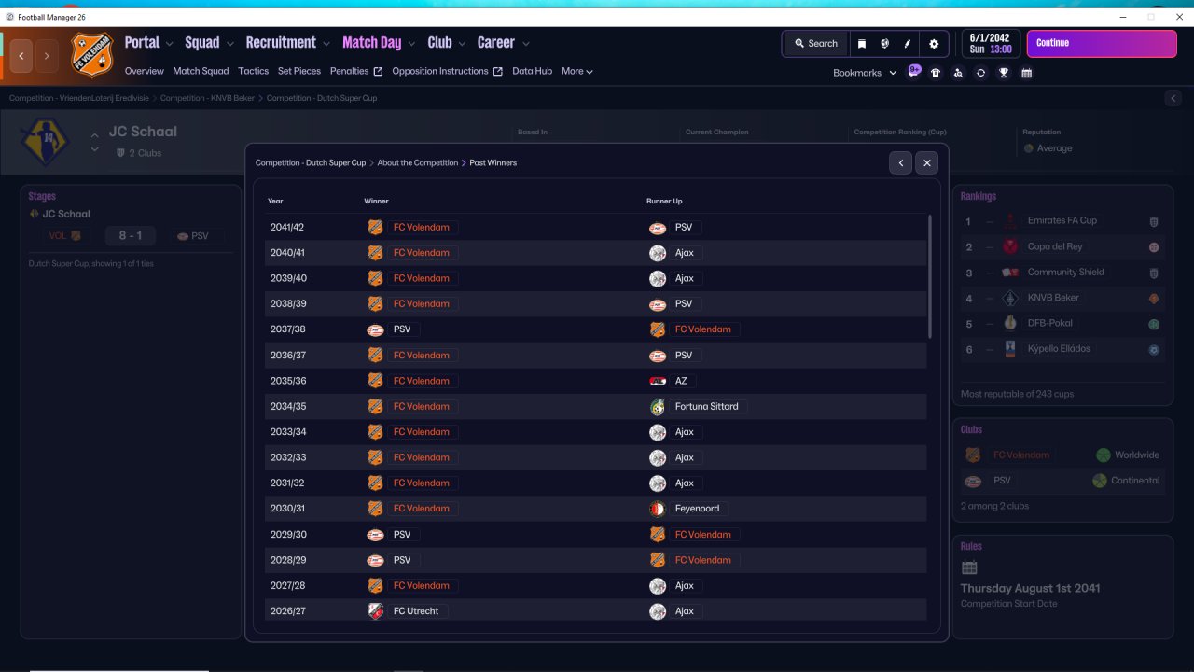Click the Search button
1194x672 pixels.
816,44
